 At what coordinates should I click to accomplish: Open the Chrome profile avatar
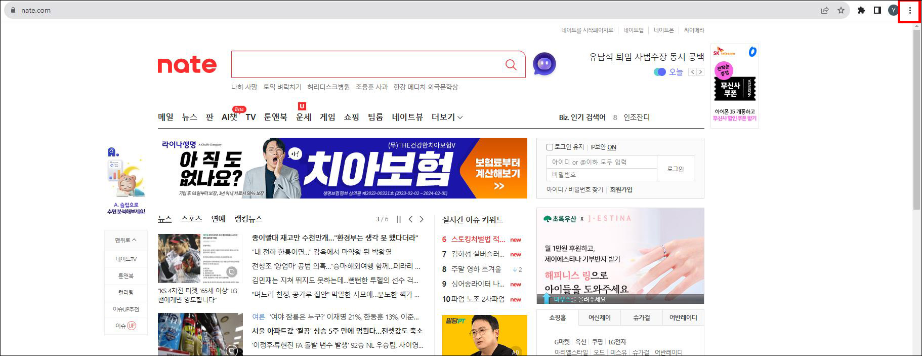click(x=894, y=10)
